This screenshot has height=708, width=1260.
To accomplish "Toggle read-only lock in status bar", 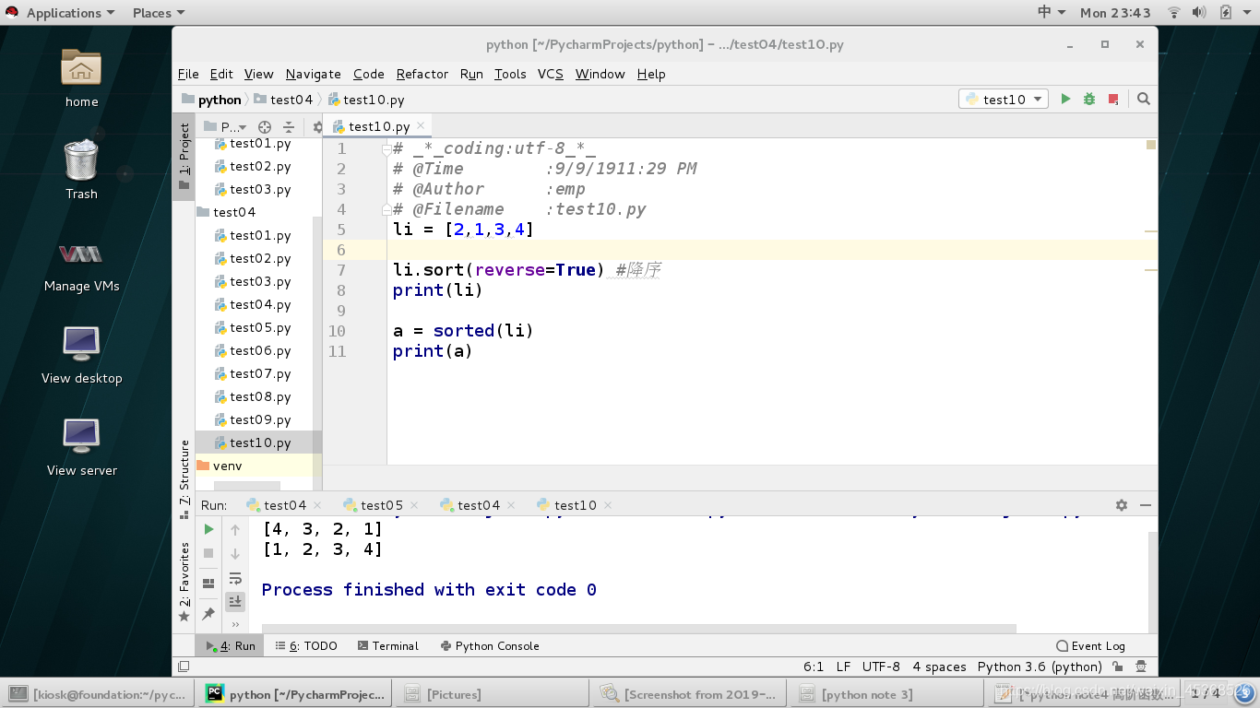I will [1118, 667].
